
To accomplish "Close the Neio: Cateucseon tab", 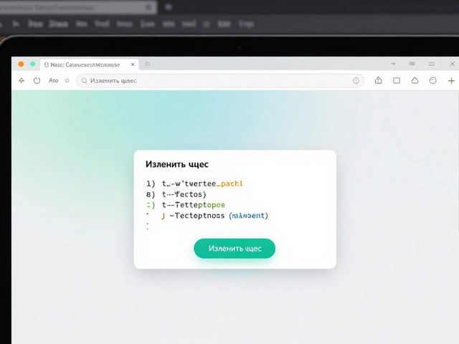I will (x=133, y=64).
